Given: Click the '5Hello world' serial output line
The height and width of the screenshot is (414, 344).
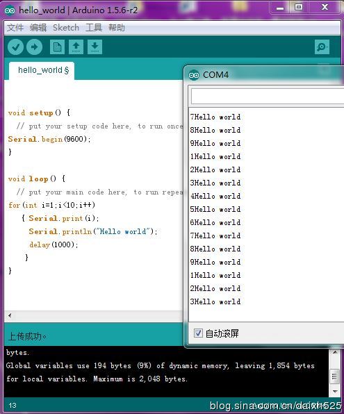Looking at the screenshot, I should [x=215, y=209].
